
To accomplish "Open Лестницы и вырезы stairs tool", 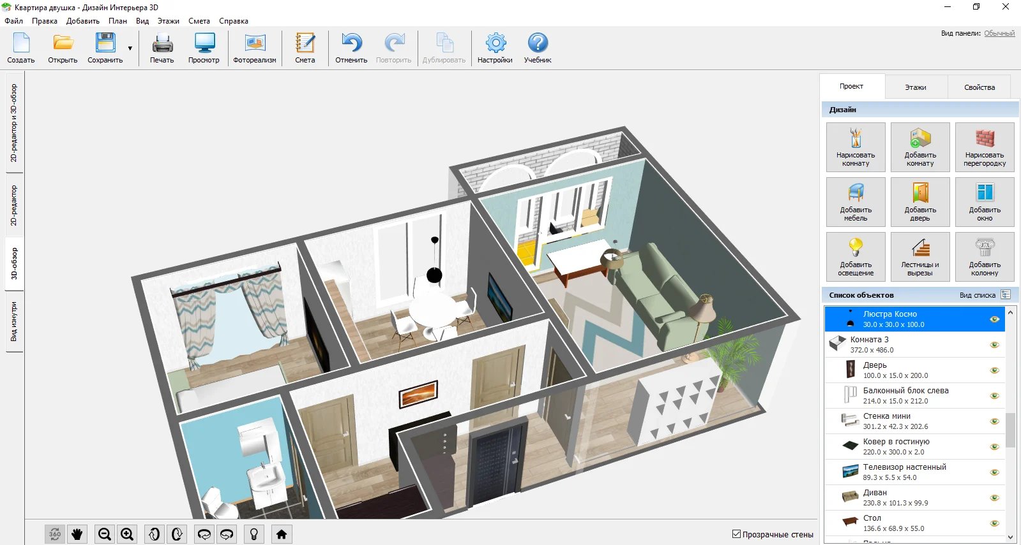I will [920, 257].
